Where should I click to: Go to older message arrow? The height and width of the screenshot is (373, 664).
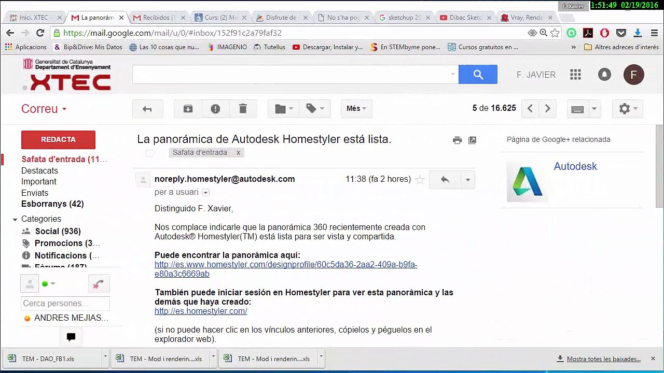point(548,108)
